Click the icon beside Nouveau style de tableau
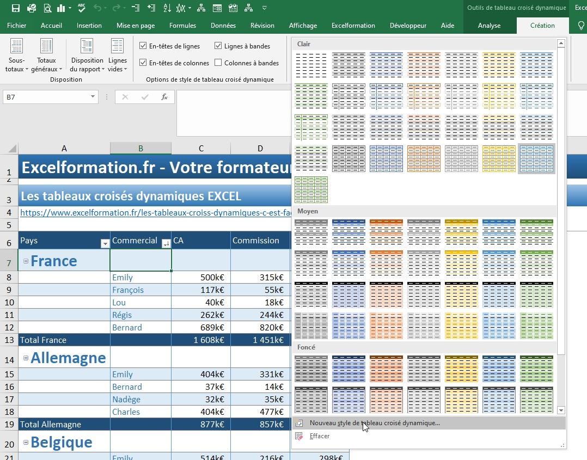587x460 pixels. 299,424
